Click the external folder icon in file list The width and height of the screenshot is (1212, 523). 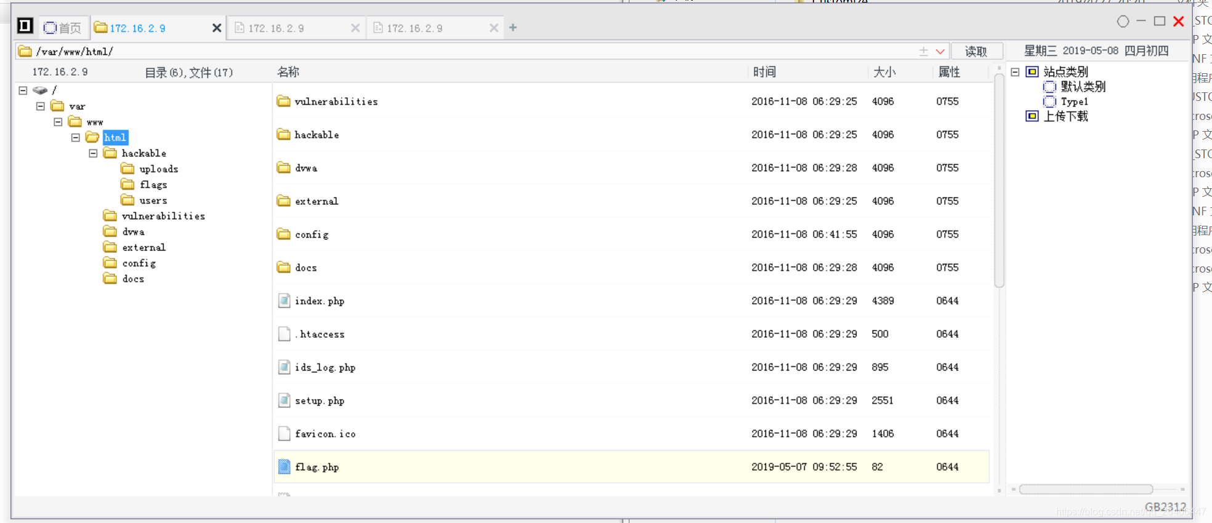click(x=283, y=201)
